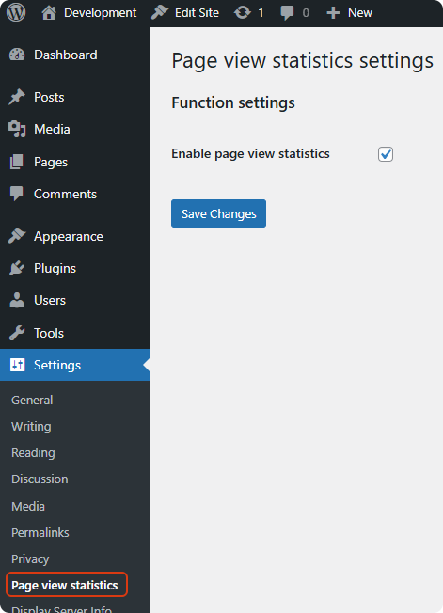Viewport: 443px width, 613px height.
Task: Click the Plugins plug icon
Action: click(x=17, y=268)
